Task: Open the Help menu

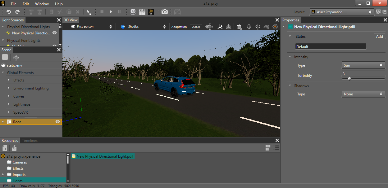Action: coord(59,4)
